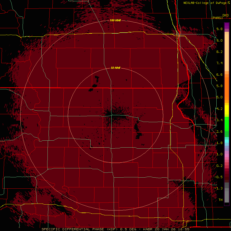Click the bright green segment of the color bar
Viewport: 231px width, 231px height.
pyautogui.click(x=227, y=124)
